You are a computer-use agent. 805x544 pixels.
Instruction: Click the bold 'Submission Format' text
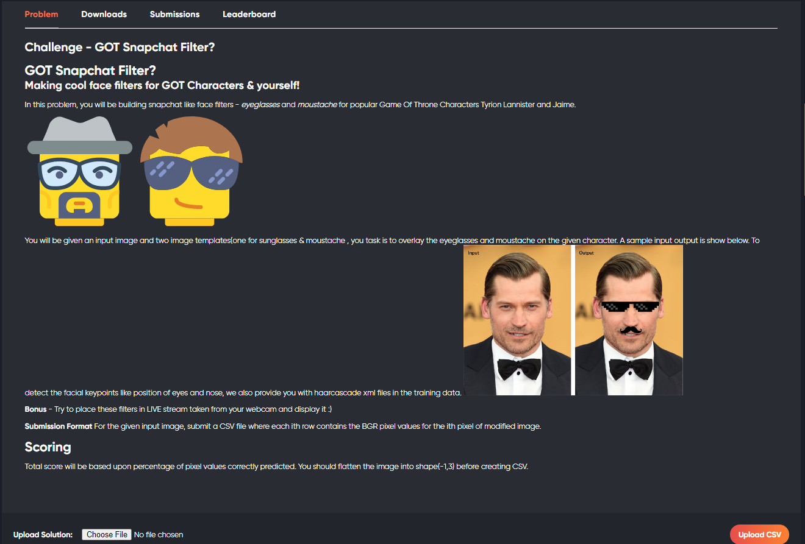[58, 426]
